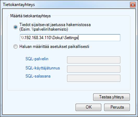
Task: Confirm the dialog with the OK button
Action: pos(88,107)
